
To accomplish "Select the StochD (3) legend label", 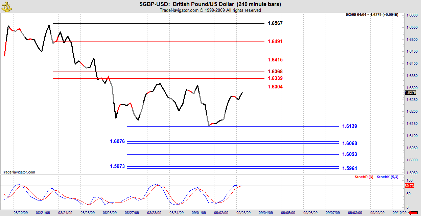I will tap(363, 177).
